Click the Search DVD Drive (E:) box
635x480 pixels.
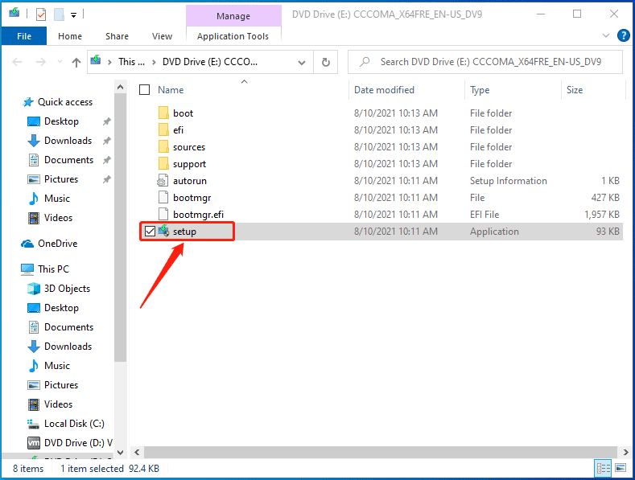pos(484,62)
